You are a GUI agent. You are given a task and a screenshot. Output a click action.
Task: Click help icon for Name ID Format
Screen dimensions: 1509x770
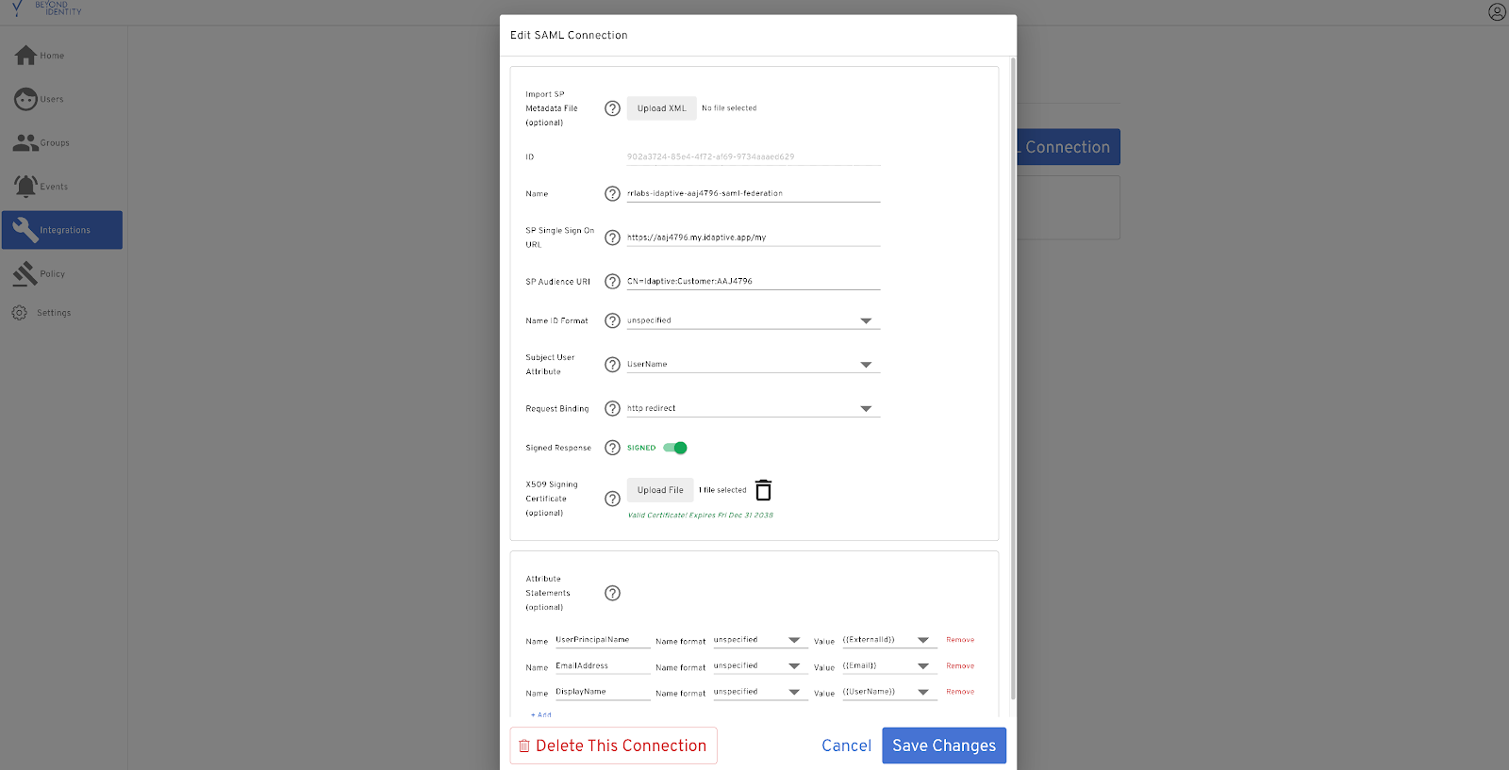[612, 320]
